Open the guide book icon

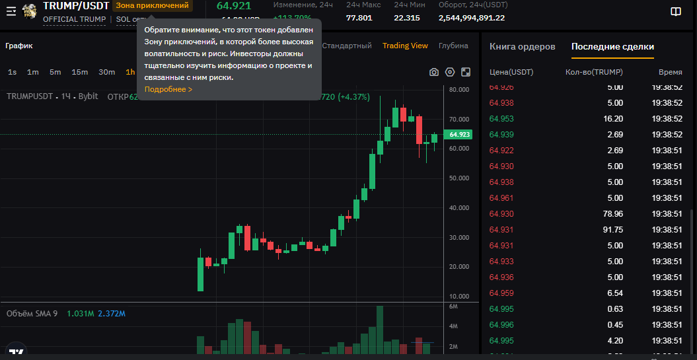[x=676, y=12]
